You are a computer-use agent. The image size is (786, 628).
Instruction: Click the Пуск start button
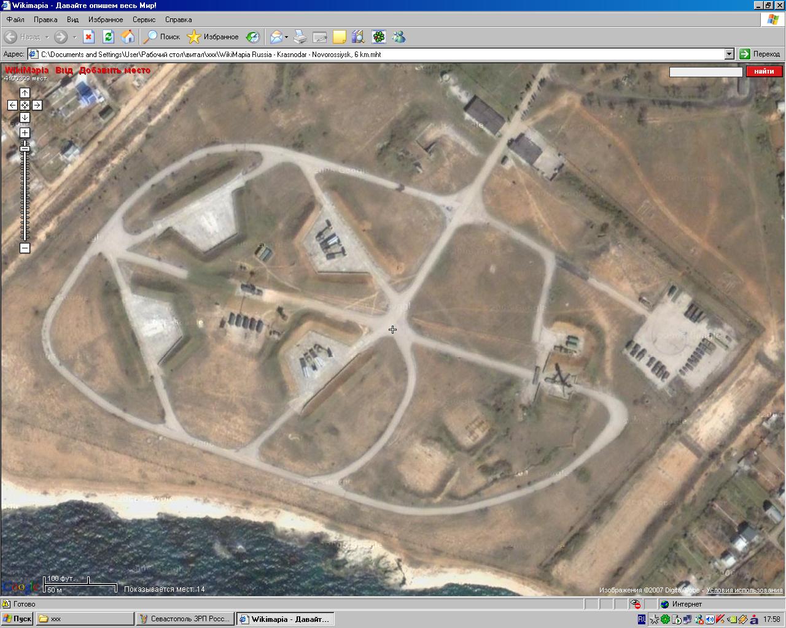[x=17, y=619]
